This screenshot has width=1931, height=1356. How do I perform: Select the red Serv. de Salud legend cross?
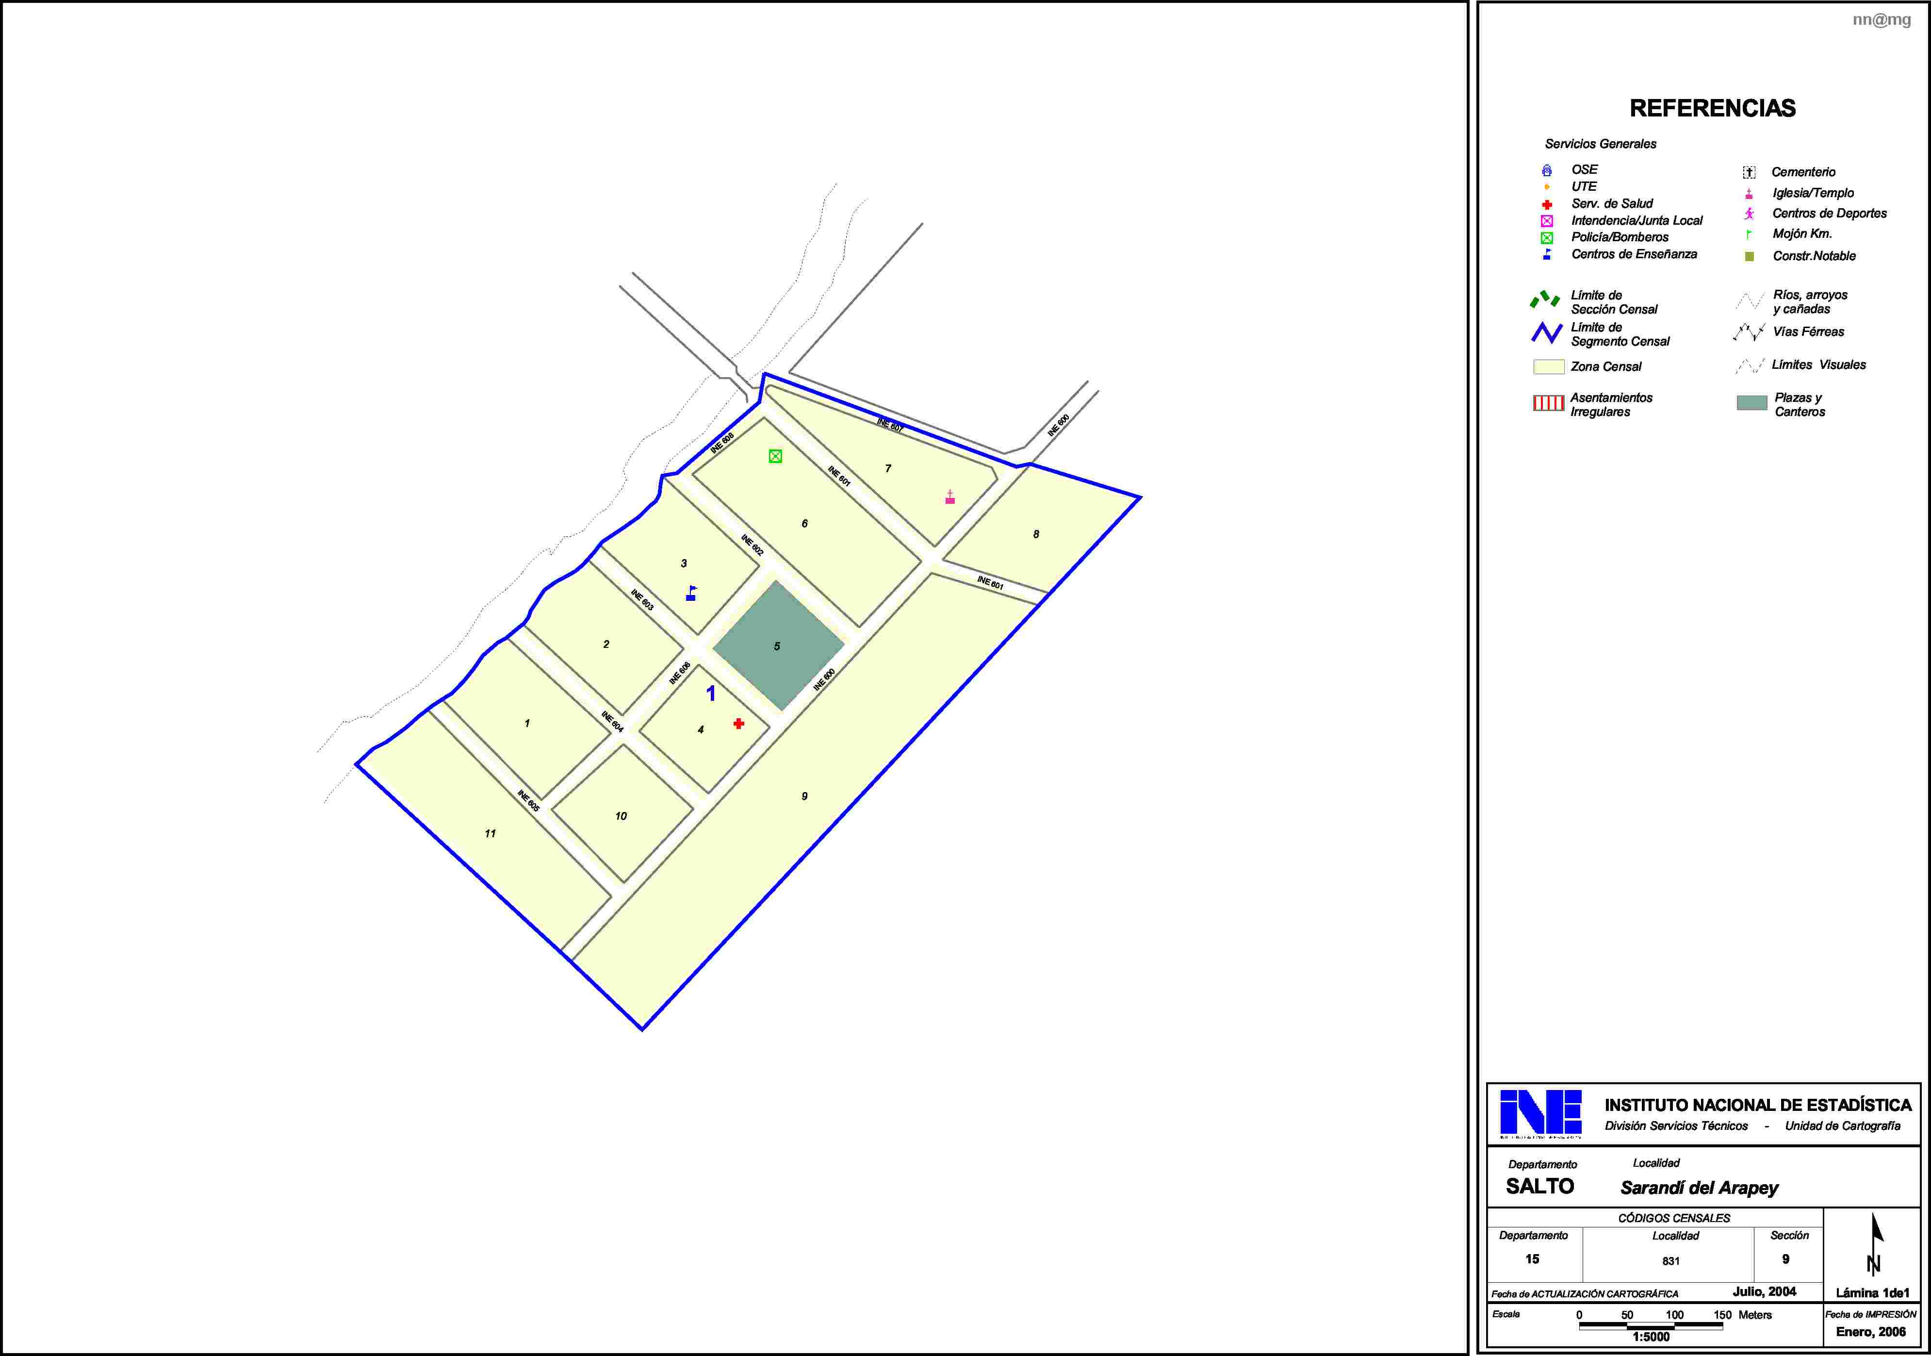click(x=1547, y=204)
